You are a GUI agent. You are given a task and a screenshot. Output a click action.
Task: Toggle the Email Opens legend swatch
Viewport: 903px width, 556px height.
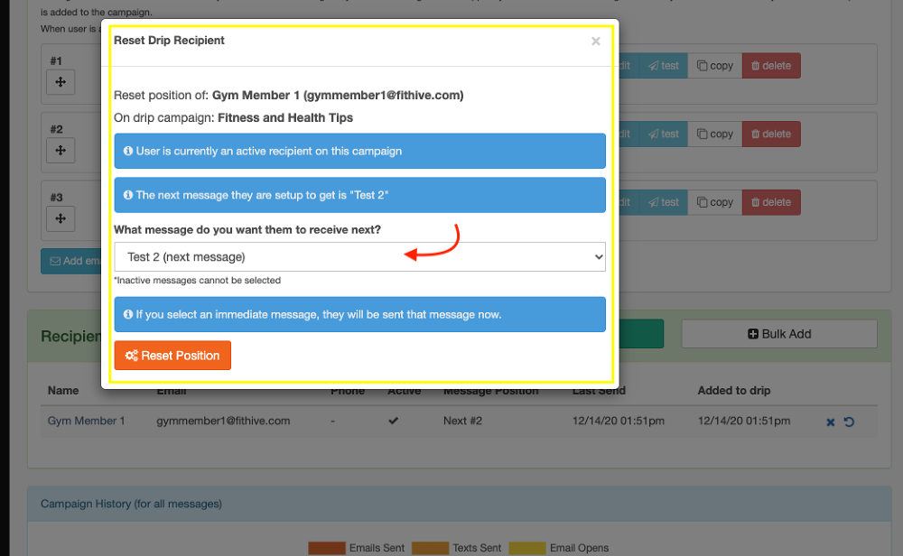pos(527,548)
